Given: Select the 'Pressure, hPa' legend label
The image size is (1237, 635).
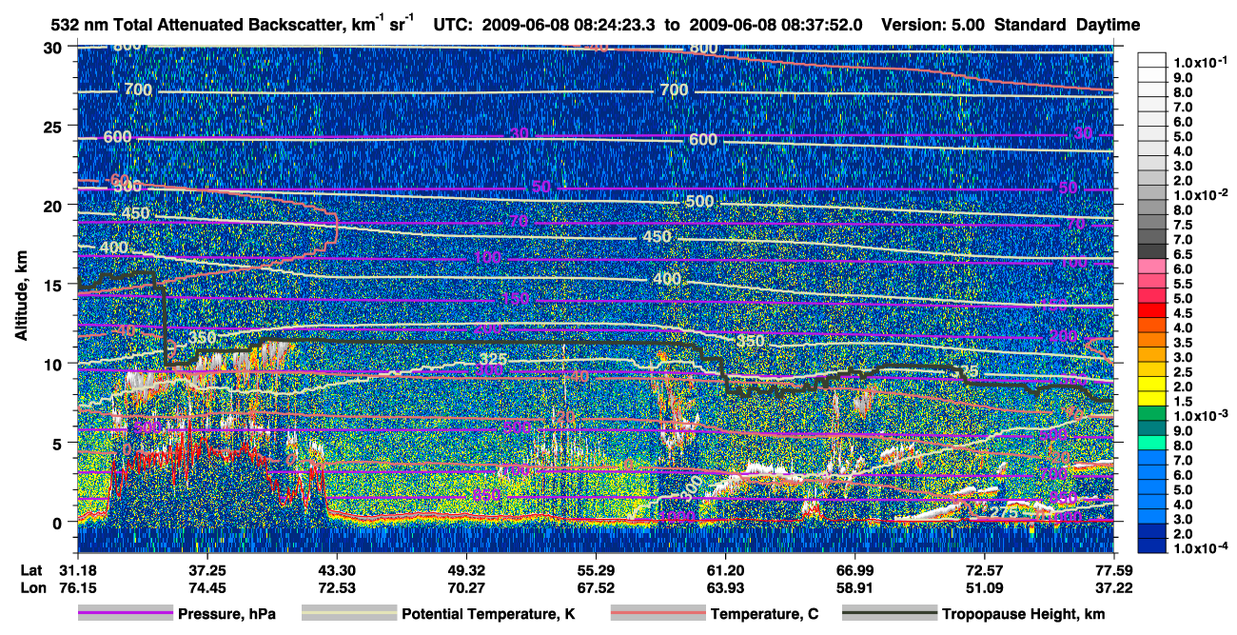Looking at the screenshot, I should [226, 615].
